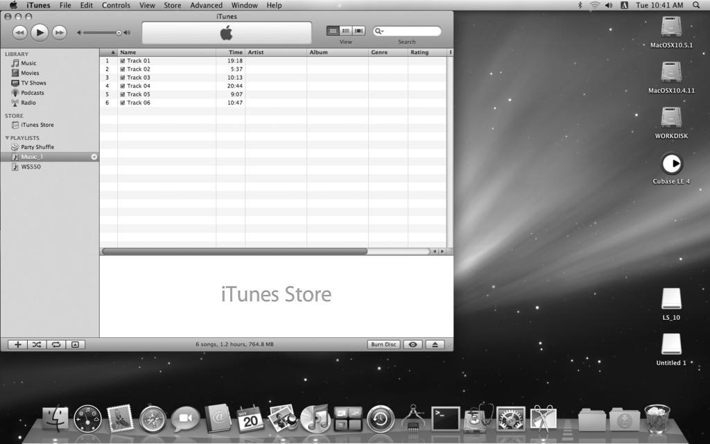Open the Controls menu
The width and height of the screenshot is (710, 444).
116,6
